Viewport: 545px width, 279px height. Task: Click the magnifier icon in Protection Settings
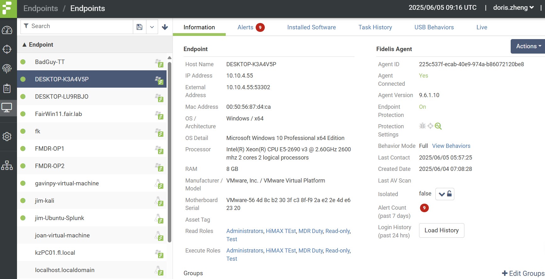click(x=438, y=126)
